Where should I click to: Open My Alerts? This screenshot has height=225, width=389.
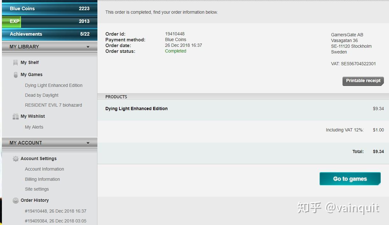click(x=34, y=127)
